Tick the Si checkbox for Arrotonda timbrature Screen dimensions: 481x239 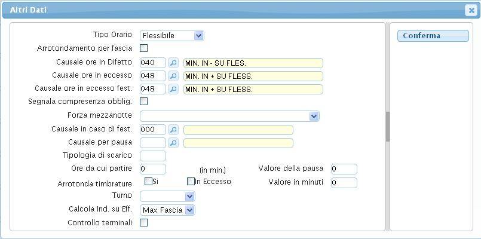point(148,182)
